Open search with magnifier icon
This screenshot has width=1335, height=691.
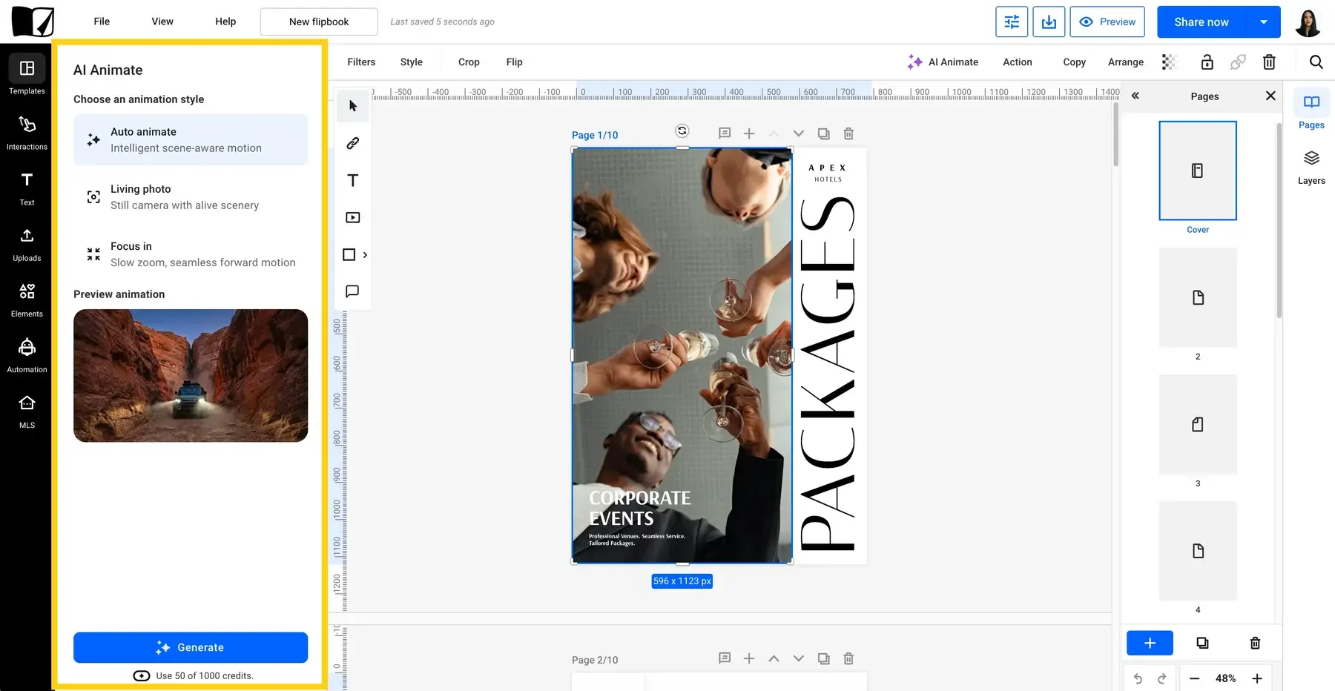[x=1316, y=62]
